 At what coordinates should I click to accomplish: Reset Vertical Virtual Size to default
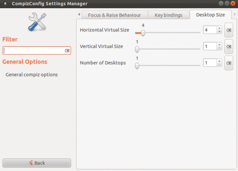coord(229,47)
